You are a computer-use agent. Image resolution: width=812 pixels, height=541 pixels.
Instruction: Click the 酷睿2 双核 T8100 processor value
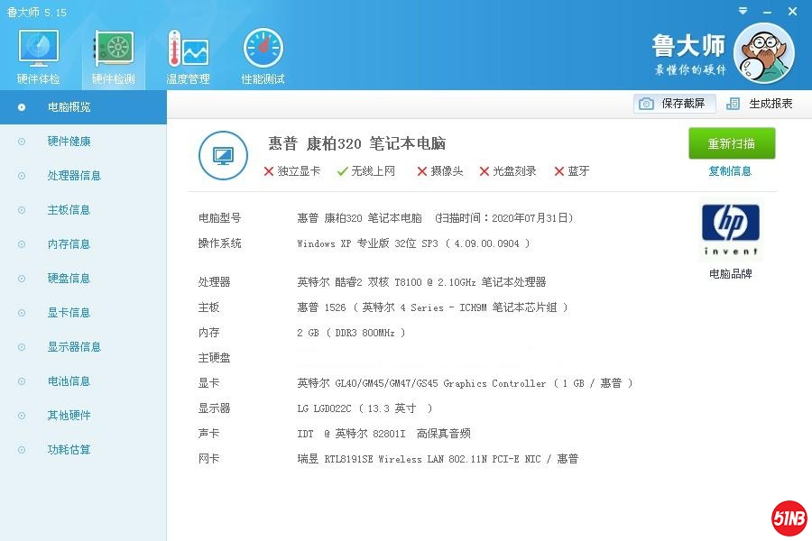pyautogui.click(x=421, y=282)
